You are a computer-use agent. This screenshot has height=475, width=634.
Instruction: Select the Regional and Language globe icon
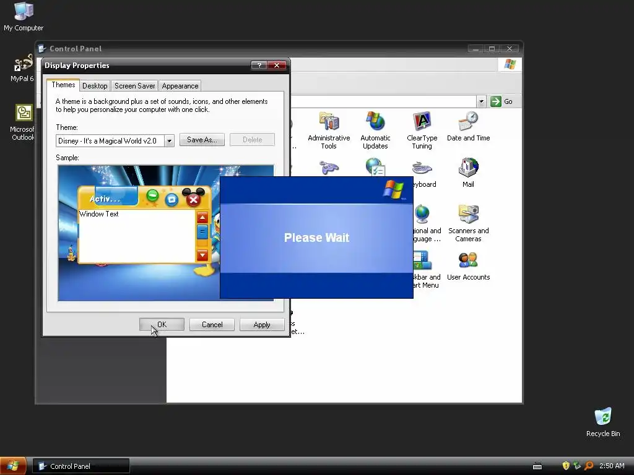point(422,214)
